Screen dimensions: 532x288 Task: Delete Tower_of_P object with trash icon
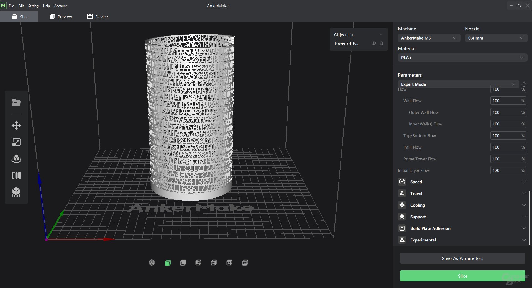point(381,43)
